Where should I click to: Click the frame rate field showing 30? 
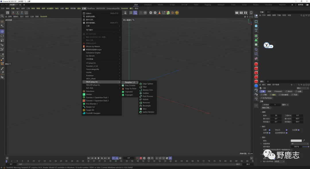(x=276, y=116)
